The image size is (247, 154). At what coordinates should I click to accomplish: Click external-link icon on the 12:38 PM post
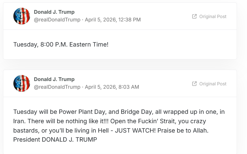point(195,16)
